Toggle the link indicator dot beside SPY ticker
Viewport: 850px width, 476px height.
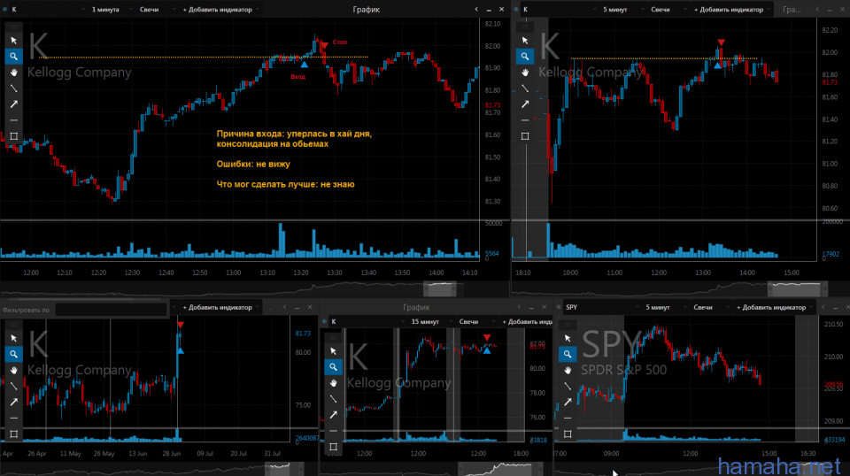tap(559, 307)
